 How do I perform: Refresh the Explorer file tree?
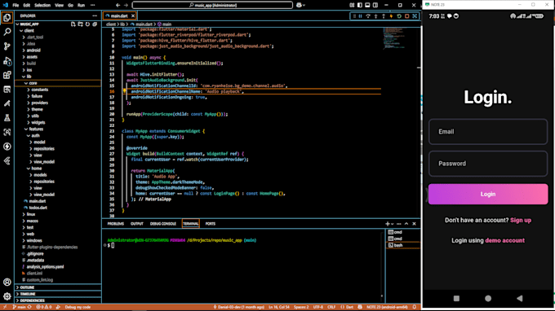click(87, 24)
